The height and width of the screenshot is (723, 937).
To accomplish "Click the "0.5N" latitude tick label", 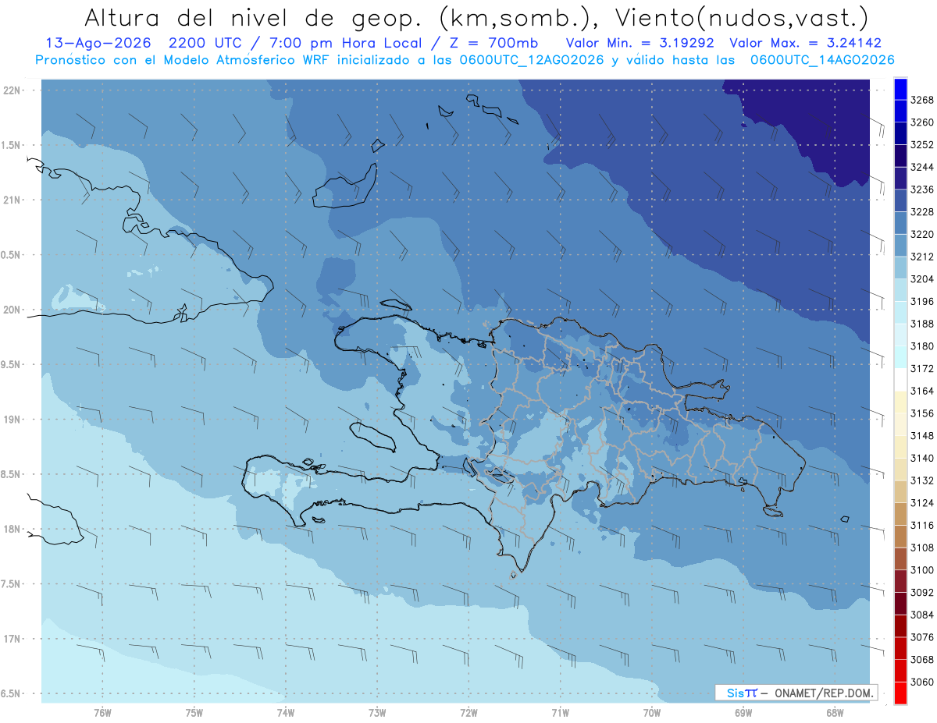I will (x=11, y=255).
